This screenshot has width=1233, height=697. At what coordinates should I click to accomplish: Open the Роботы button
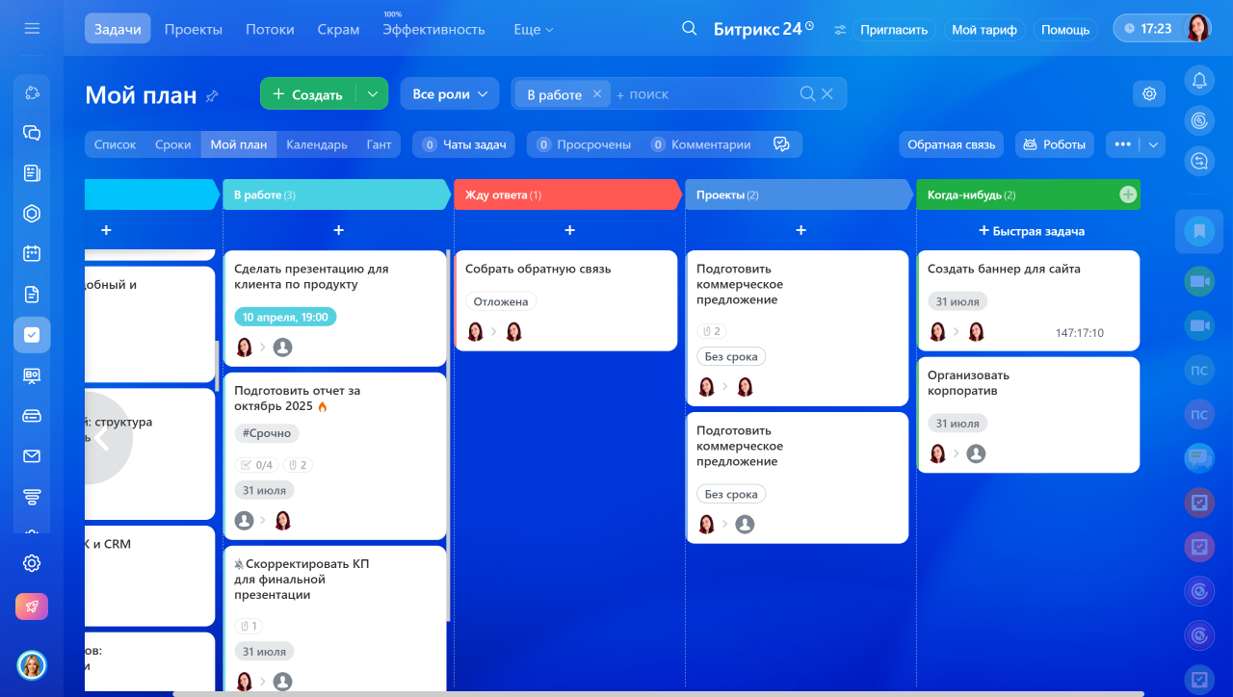point(1055,144)
